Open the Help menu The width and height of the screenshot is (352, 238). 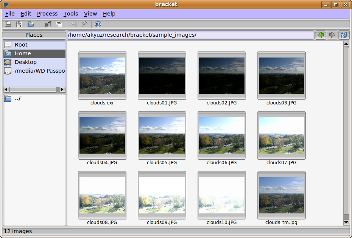[109, 14]
